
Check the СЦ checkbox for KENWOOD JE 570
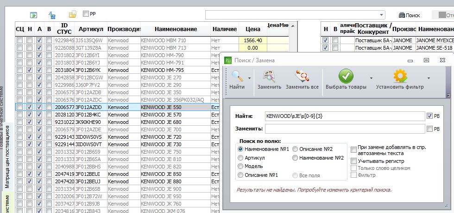(19, 115)
